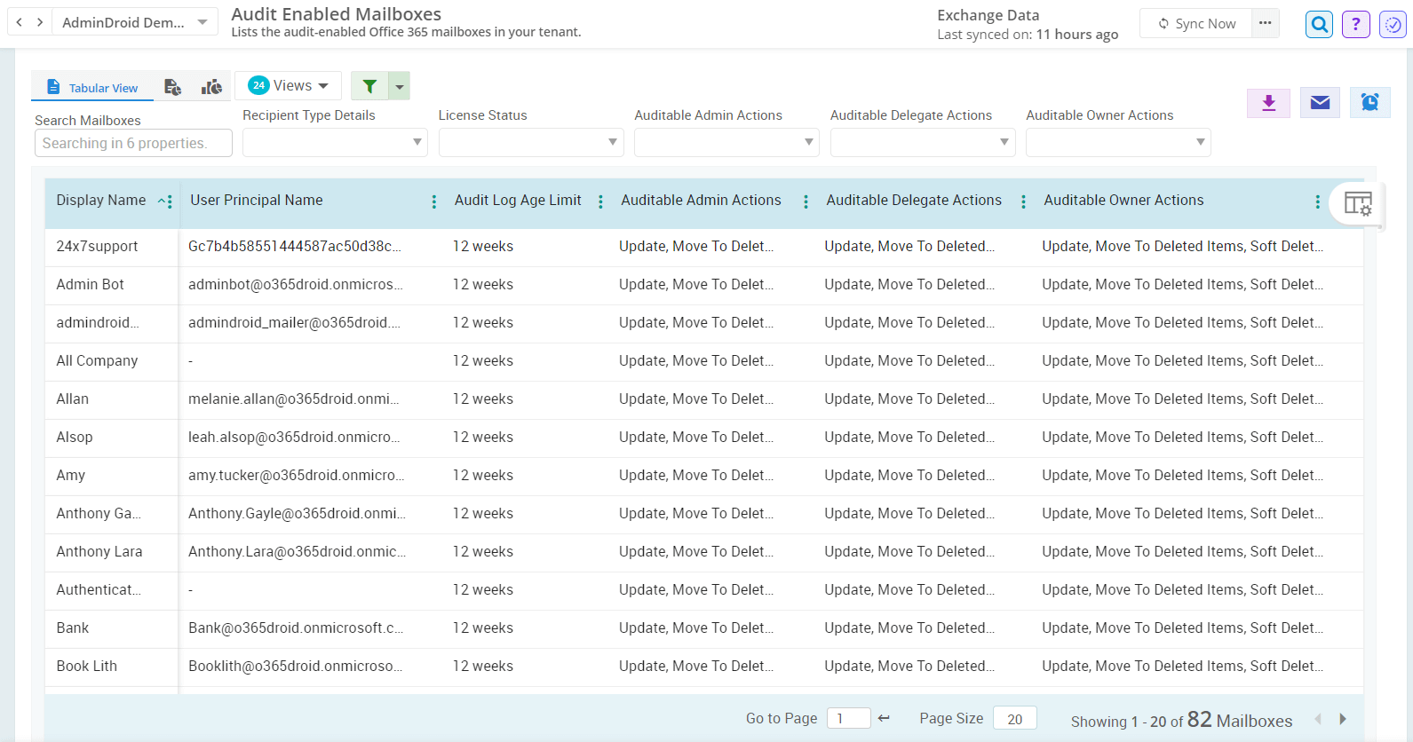Go to previous page arrow
Viewport: 1413px width, 742px height.
click(x=1318, y=719)
